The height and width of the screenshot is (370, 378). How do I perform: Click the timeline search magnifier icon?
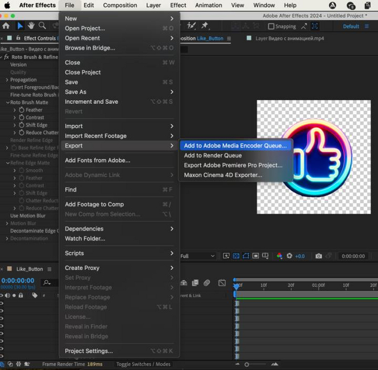coord(47,282)
